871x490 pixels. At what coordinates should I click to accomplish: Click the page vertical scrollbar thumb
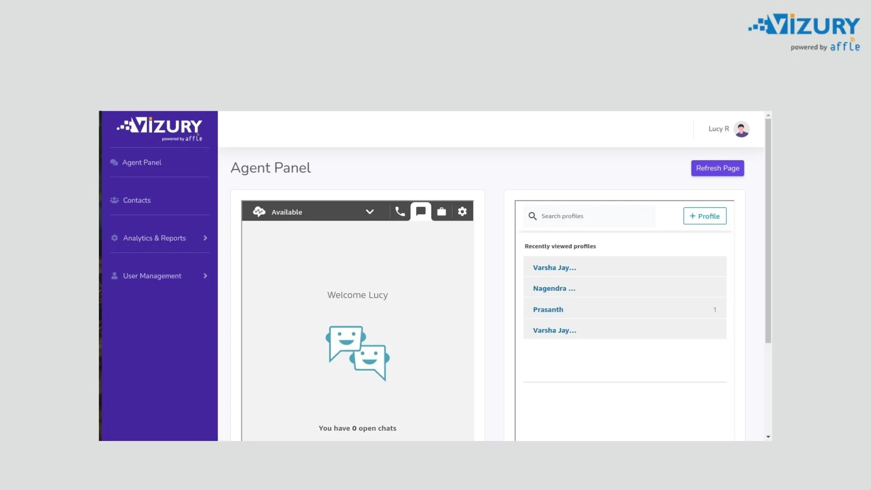coord(768,230)
